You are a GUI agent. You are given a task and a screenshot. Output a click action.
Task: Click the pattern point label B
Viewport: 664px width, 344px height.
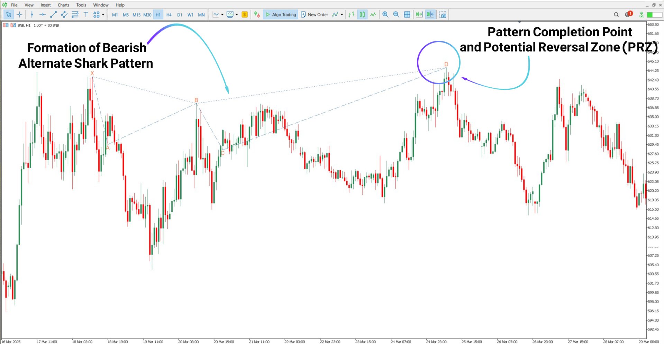[196, 100]
